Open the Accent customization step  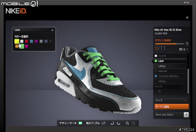tap(170, 56)
